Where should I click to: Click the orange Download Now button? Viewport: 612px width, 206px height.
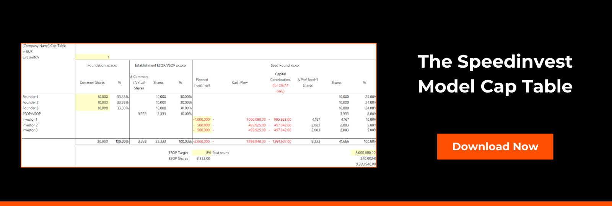495,146
